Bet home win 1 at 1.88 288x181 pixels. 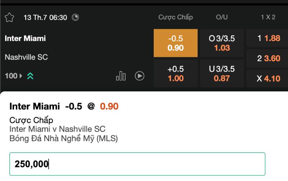268,39
